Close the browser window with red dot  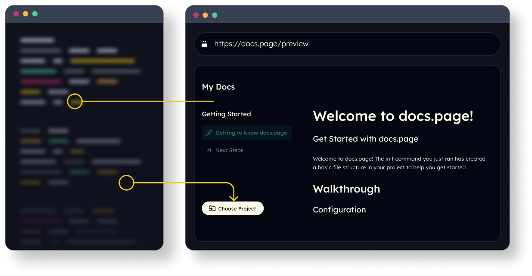[196, 15]
